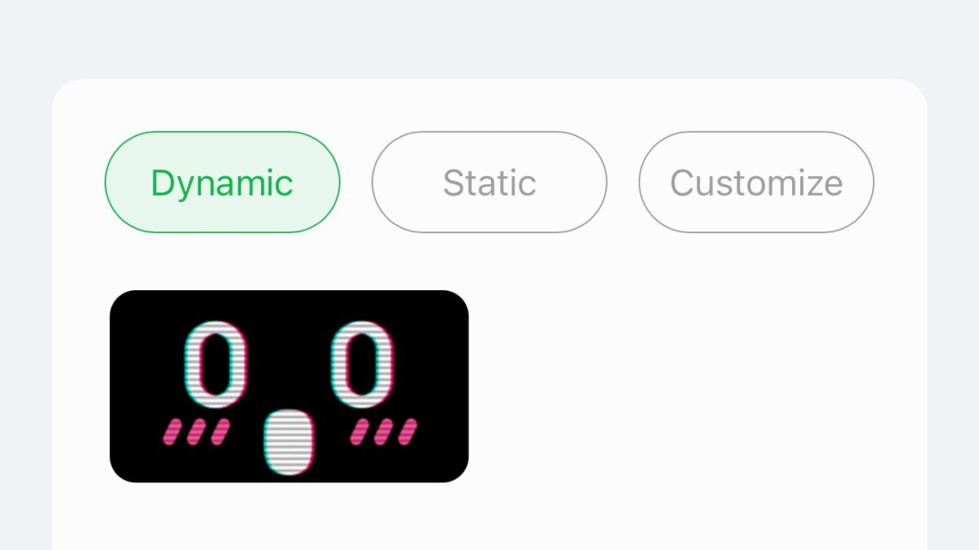Open the Static tab
This screenshot has width=979, height=550.
pyautogui.click(x=489, y=183)
